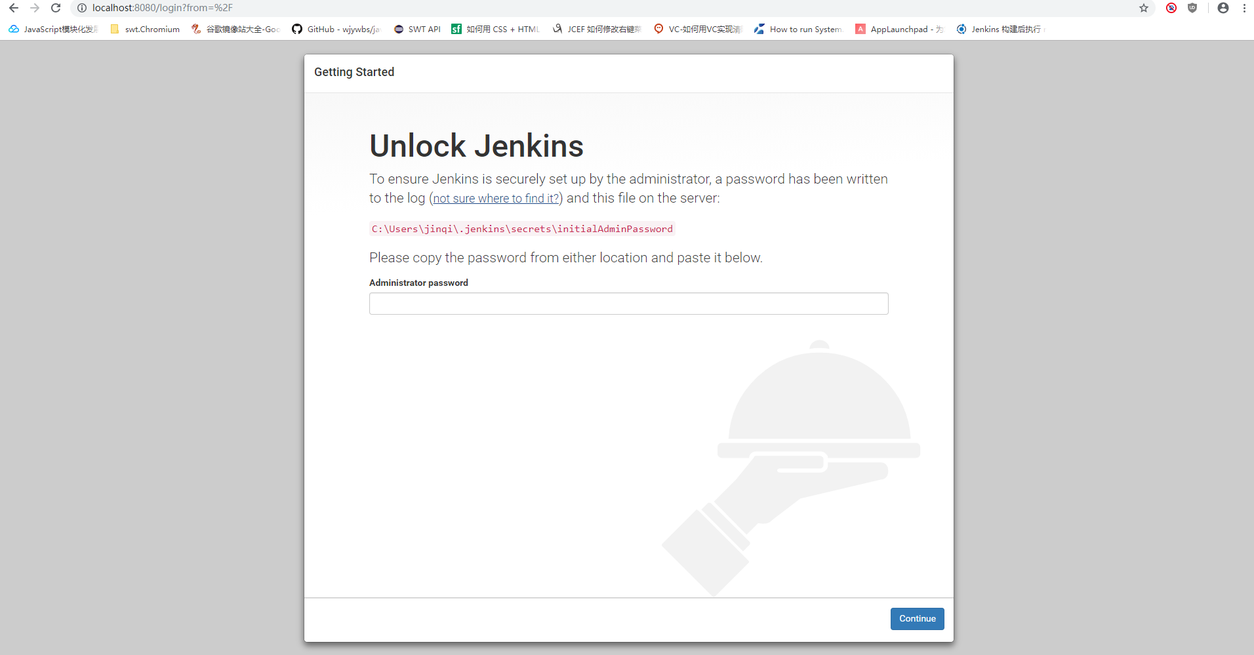
Task: Click the Getting Started header title
Action: pyautogui.click(x=354, y=72)
